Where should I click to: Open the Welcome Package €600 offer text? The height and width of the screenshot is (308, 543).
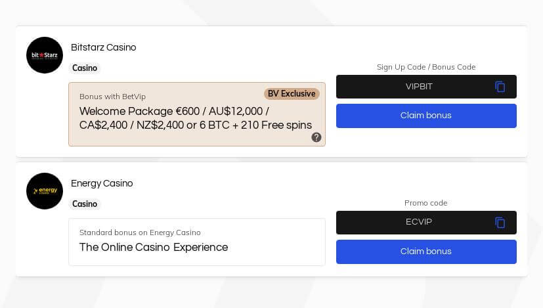196,118
